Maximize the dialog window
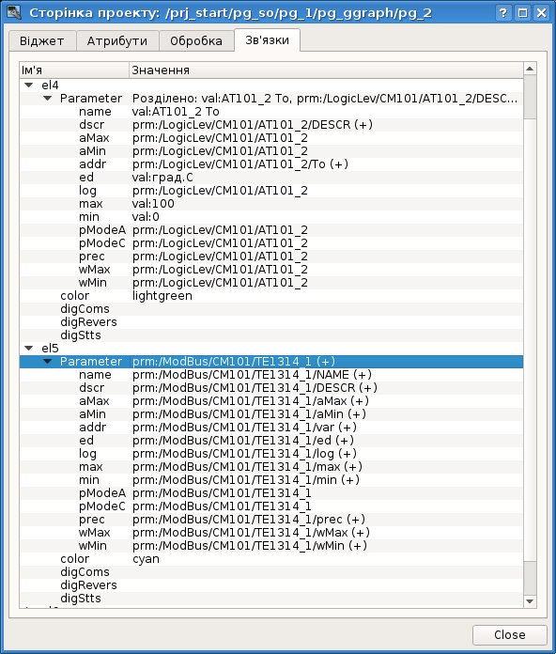Screen dimensions: 556x654 522,13
